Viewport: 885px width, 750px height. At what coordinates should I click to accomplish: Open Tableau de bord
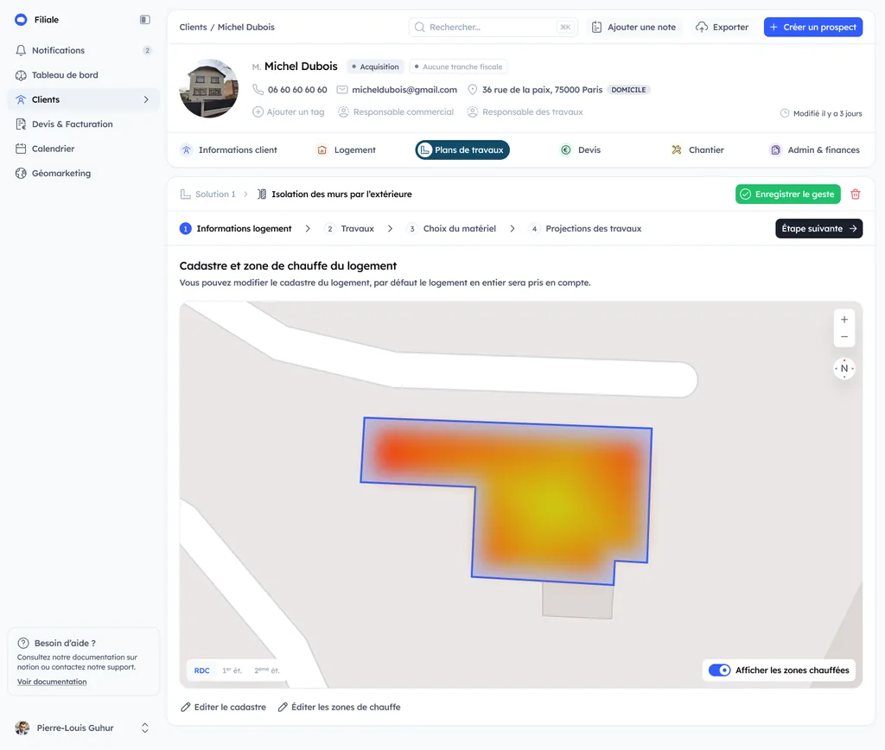click(84, 75)
